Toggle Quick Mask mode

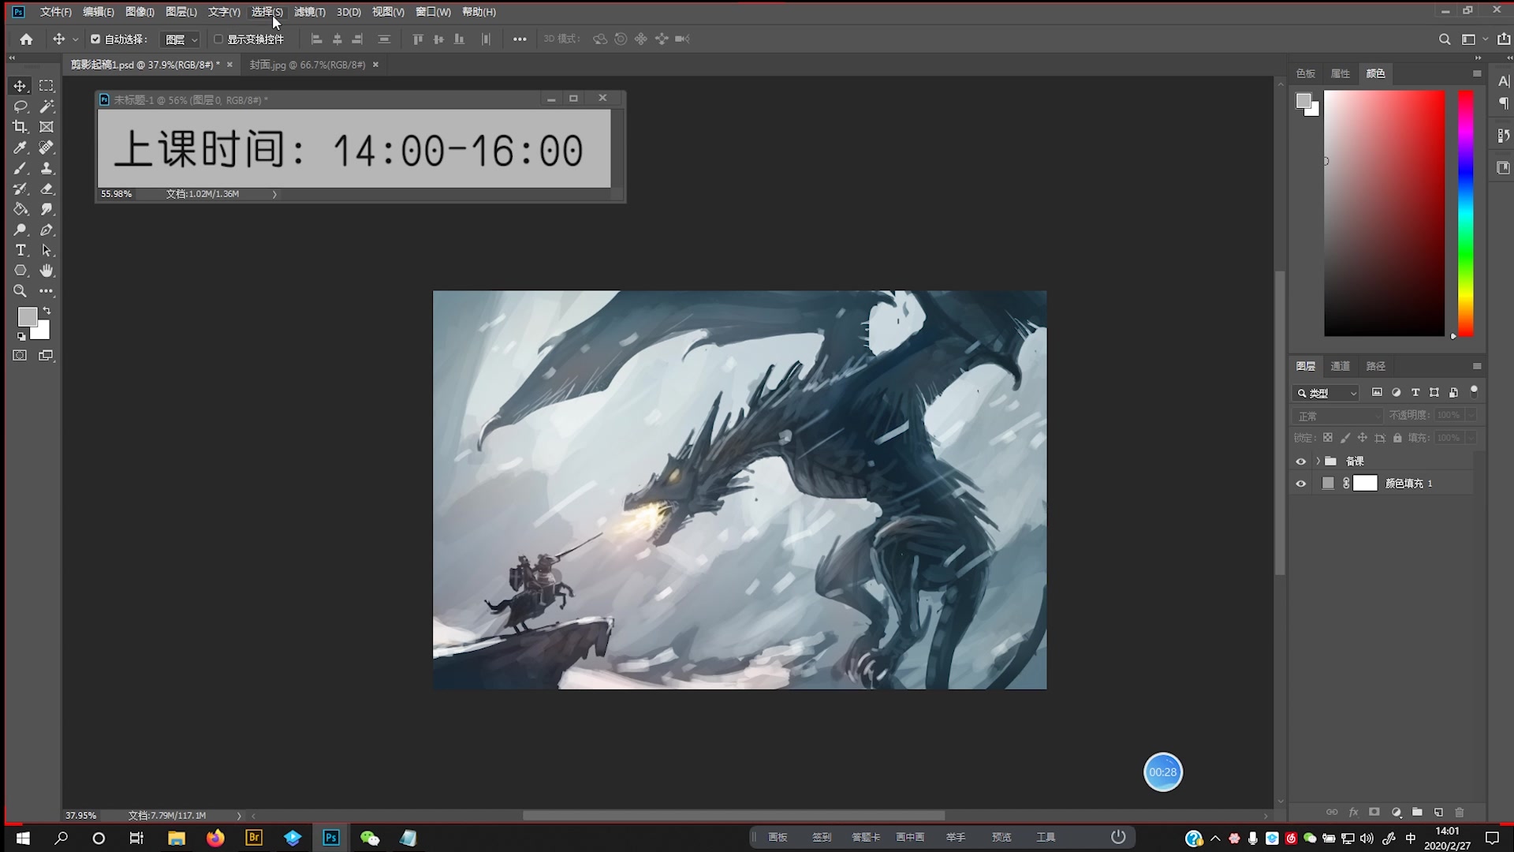[20, 356]
